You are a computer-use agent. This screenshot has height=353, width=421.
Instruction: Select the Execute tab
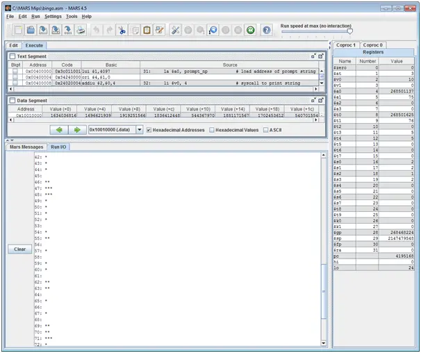tap(34, 45)
